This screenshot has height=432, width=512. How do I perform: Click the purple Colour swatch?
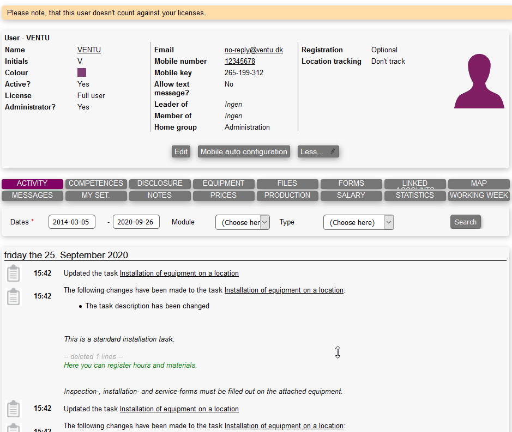(x=82, y=72)
